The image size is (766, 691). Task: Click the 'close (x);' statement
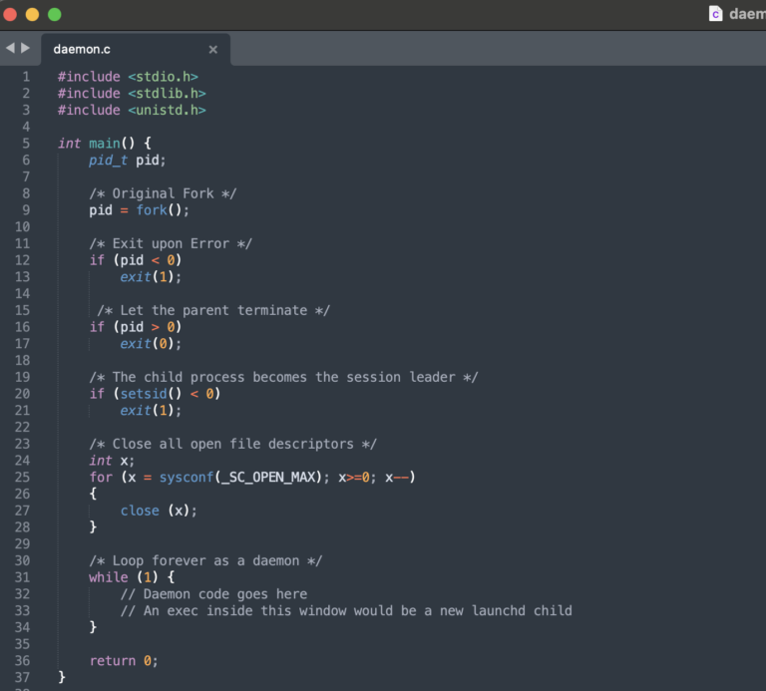[x=159, y=511]
